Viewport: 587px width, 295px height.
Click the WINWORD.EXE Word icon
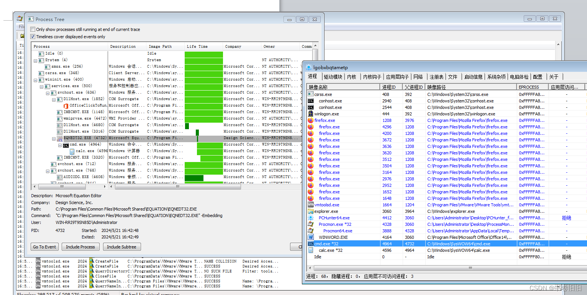[x=311, y=237]
